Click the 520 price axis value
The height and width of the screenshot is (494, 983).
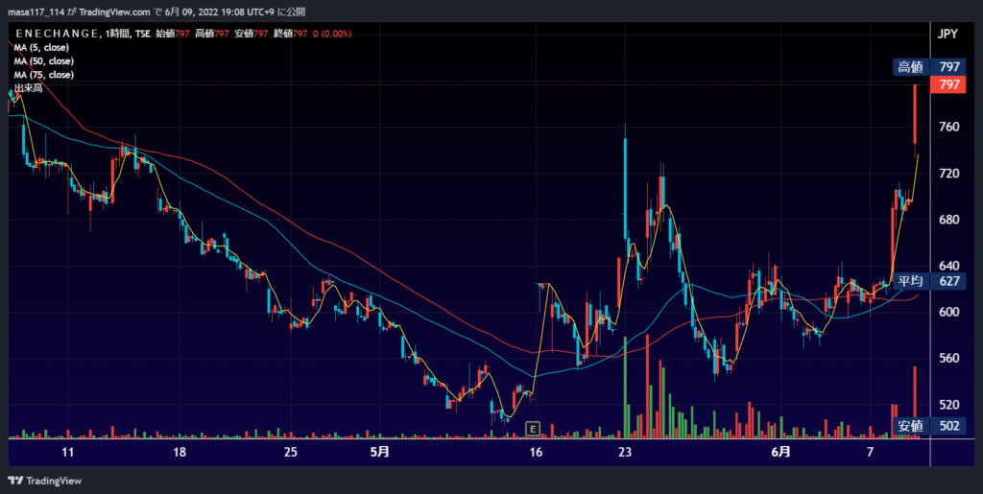[x=949, y=405]
